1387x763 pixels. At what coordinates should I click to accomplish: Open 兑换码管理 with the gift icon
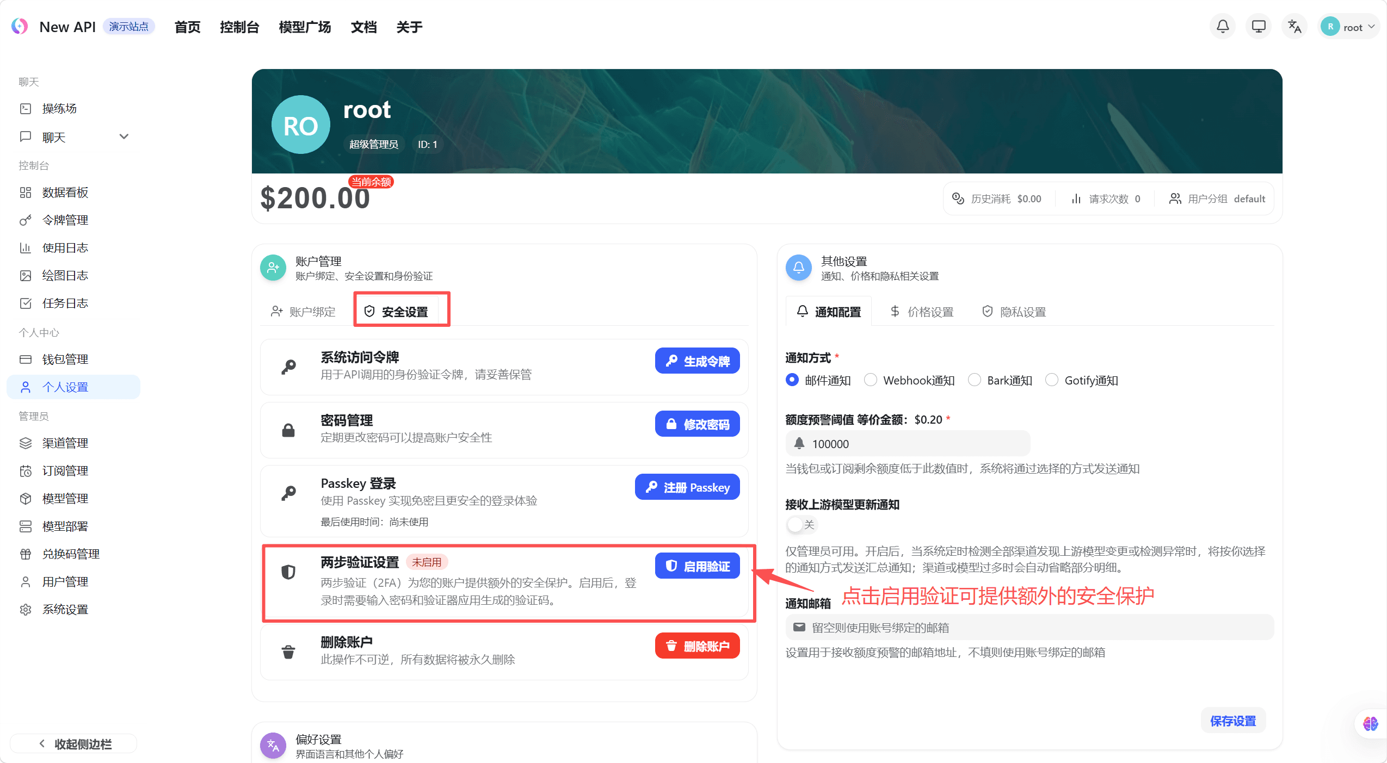click(x=26, y=554)
